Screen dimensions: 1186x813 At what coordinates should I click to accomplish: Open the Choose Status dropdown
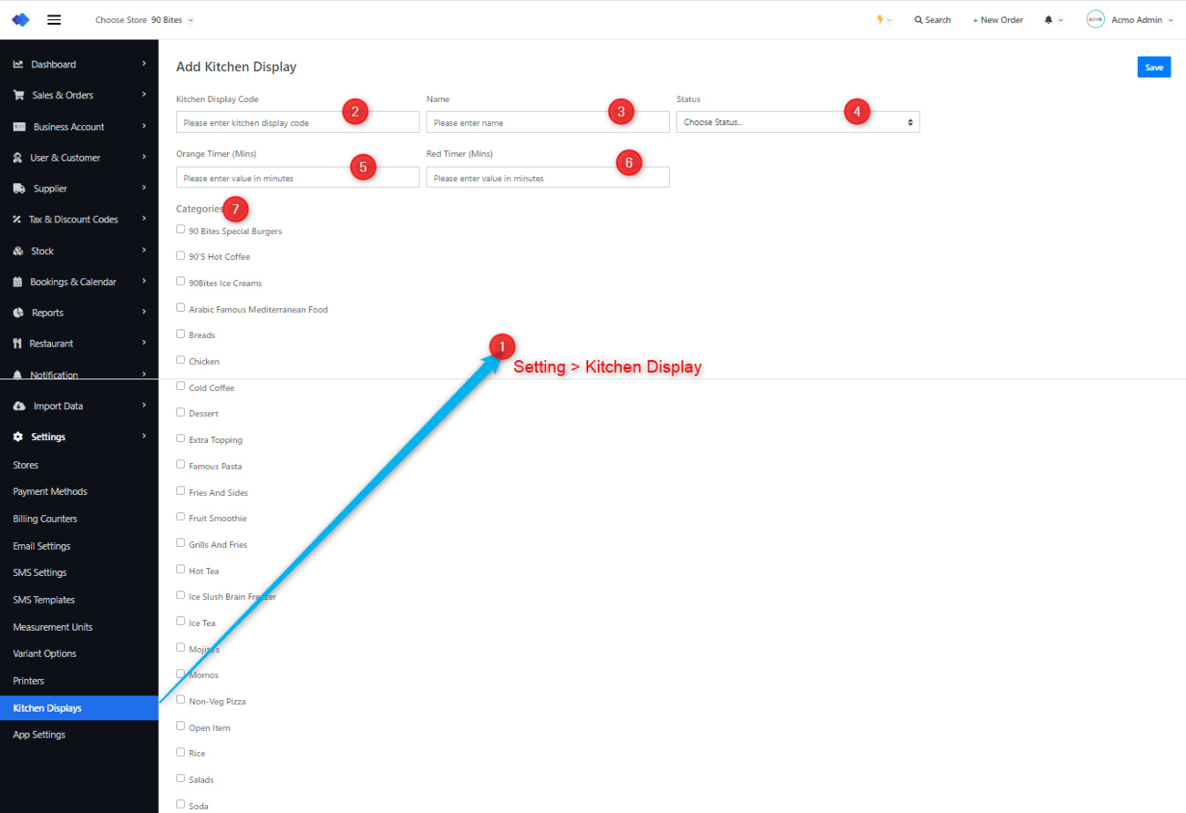[x=797, y=122]
